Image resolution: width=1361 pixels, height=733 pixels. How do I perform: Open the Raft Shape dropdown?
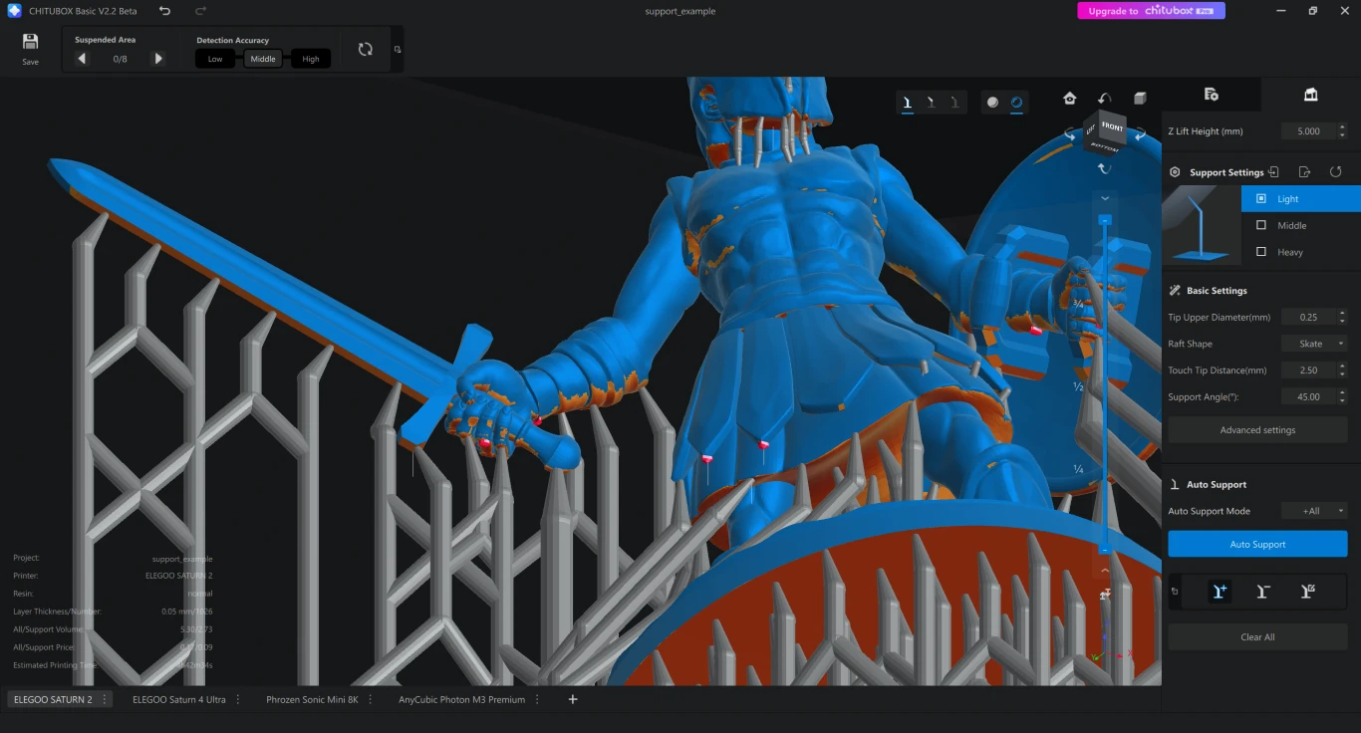tap(1314, 344)
